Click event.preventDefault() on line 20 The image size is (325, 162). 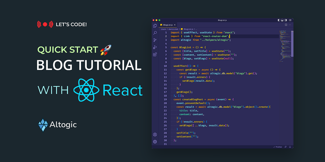pyautogui.click(x=193, y=103)
